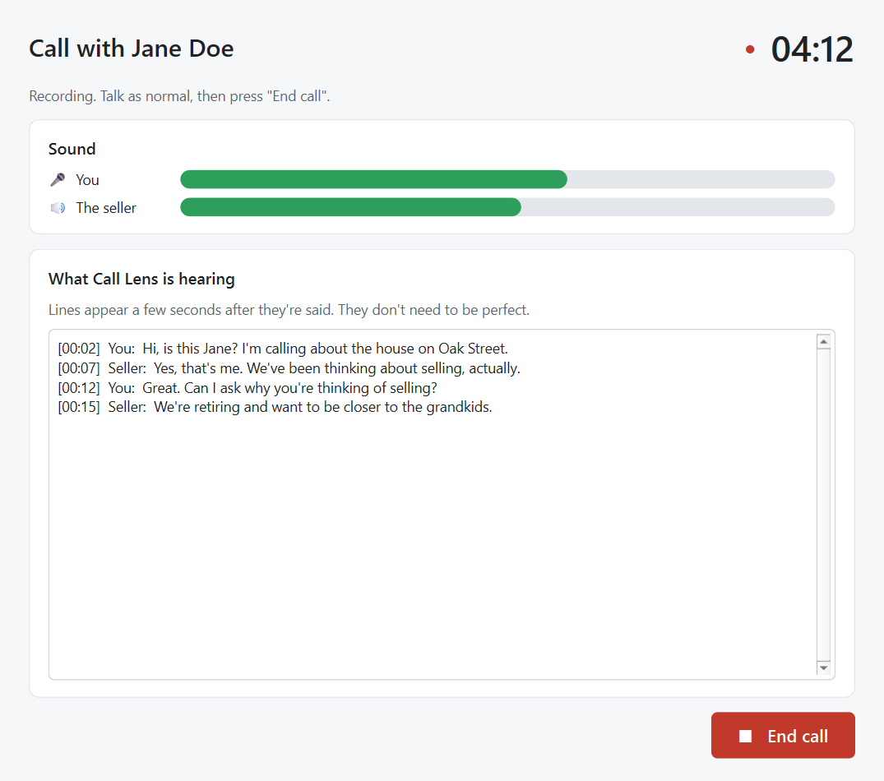This screenshot has width=884, height=781.
Task: Click the transcript scrollbar up arrow
Action: tap(824, 341)
